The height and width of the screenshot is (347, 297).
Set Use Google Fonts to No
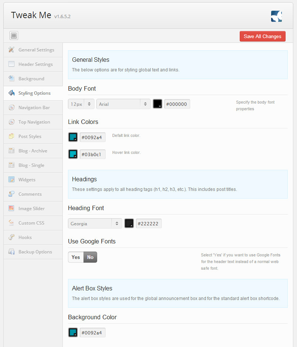coord(90,257)
